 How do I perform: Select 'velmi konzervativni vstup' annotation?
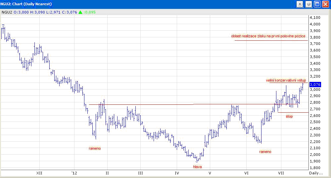(286, 80)
